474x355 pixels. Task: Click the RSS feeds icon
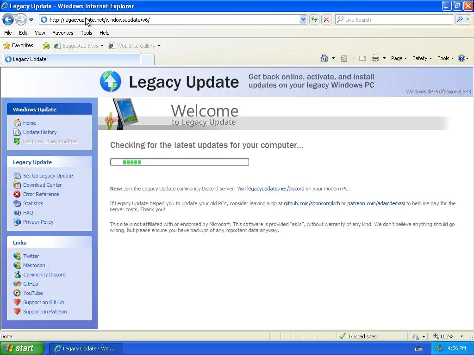pos(344,59)
